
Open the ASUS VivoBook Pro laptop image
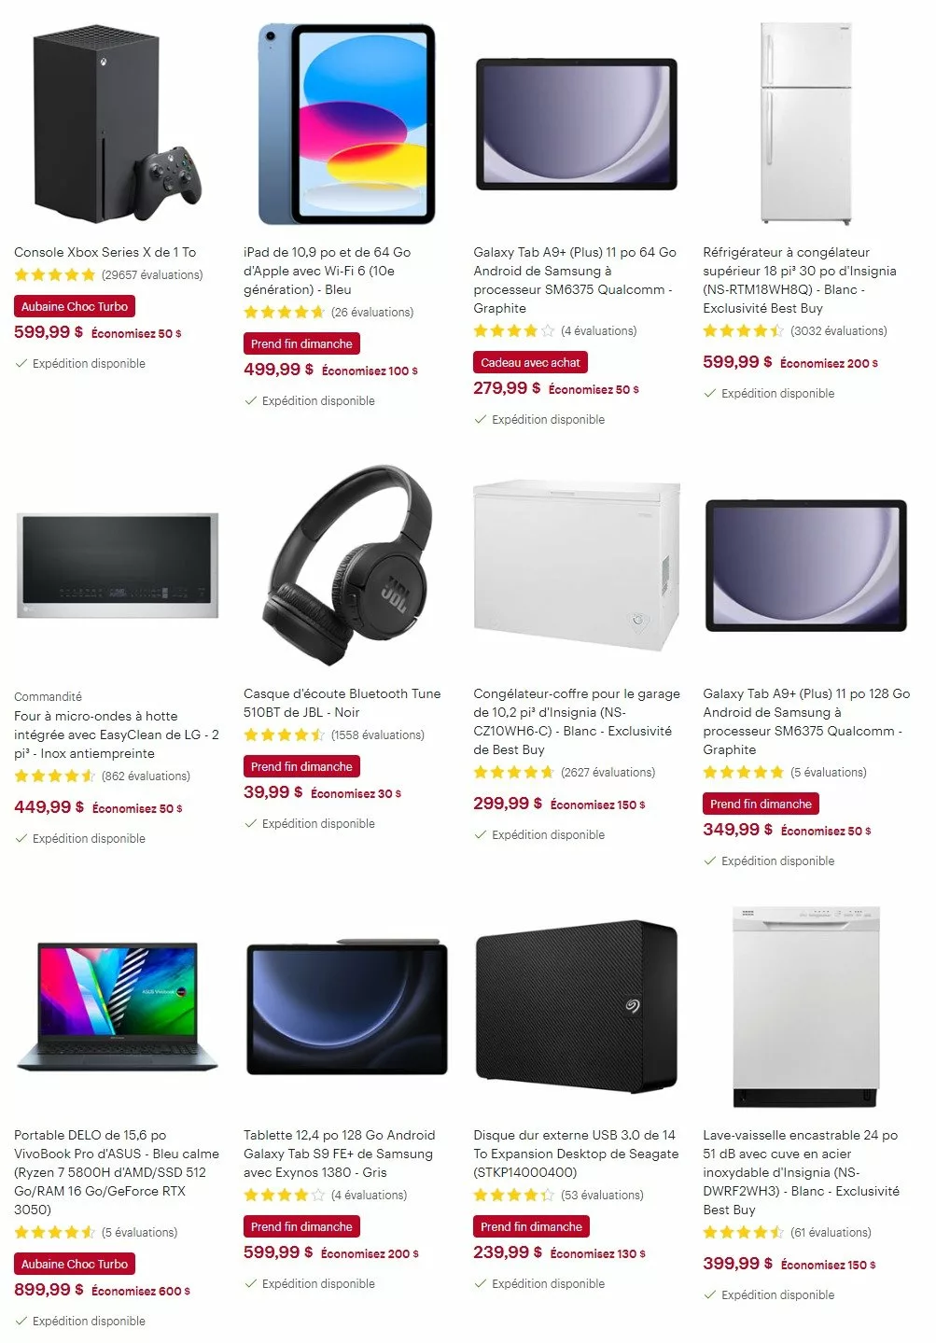tap(117, 1007)
